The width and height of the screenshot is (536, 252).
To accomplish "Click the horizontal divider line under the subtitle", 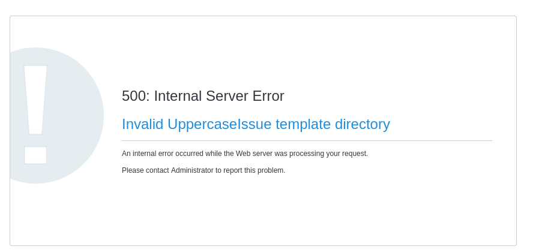I will pyautogui.click(x=307, y=141).
